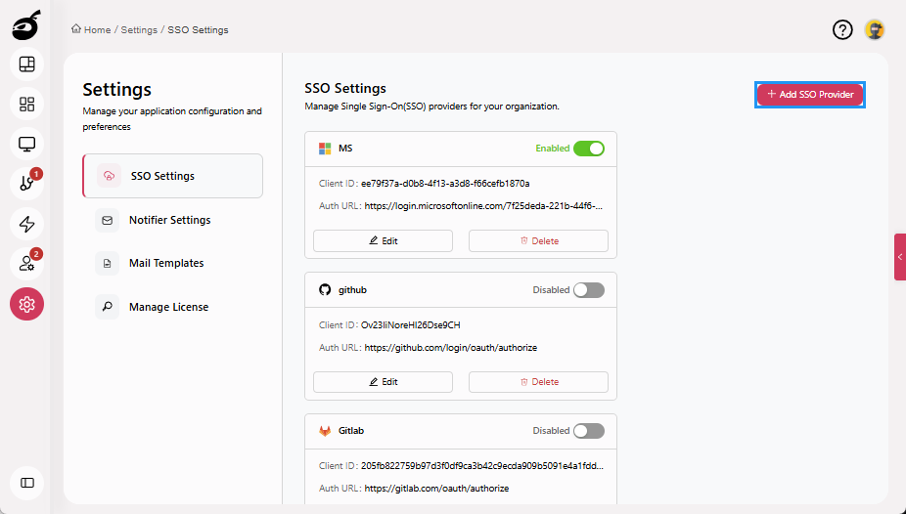
Task: Click the GitHub logo on github card
Action: 325,289
